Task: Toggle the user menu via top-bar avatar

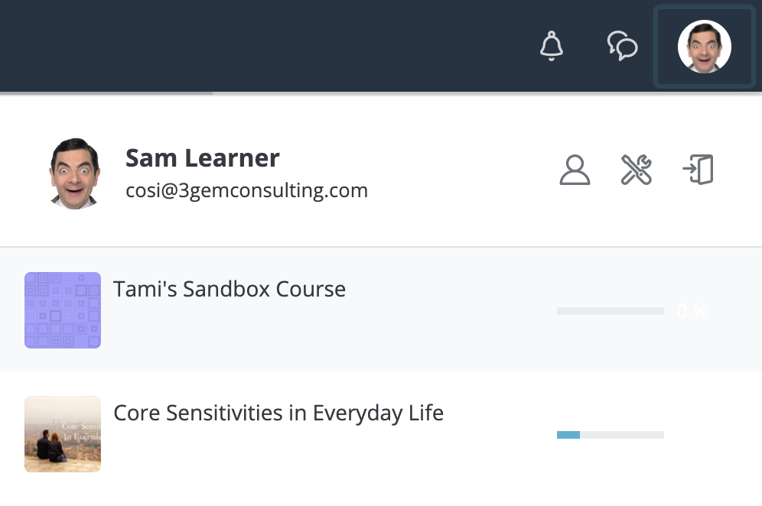Action: [x=705, y=47]
